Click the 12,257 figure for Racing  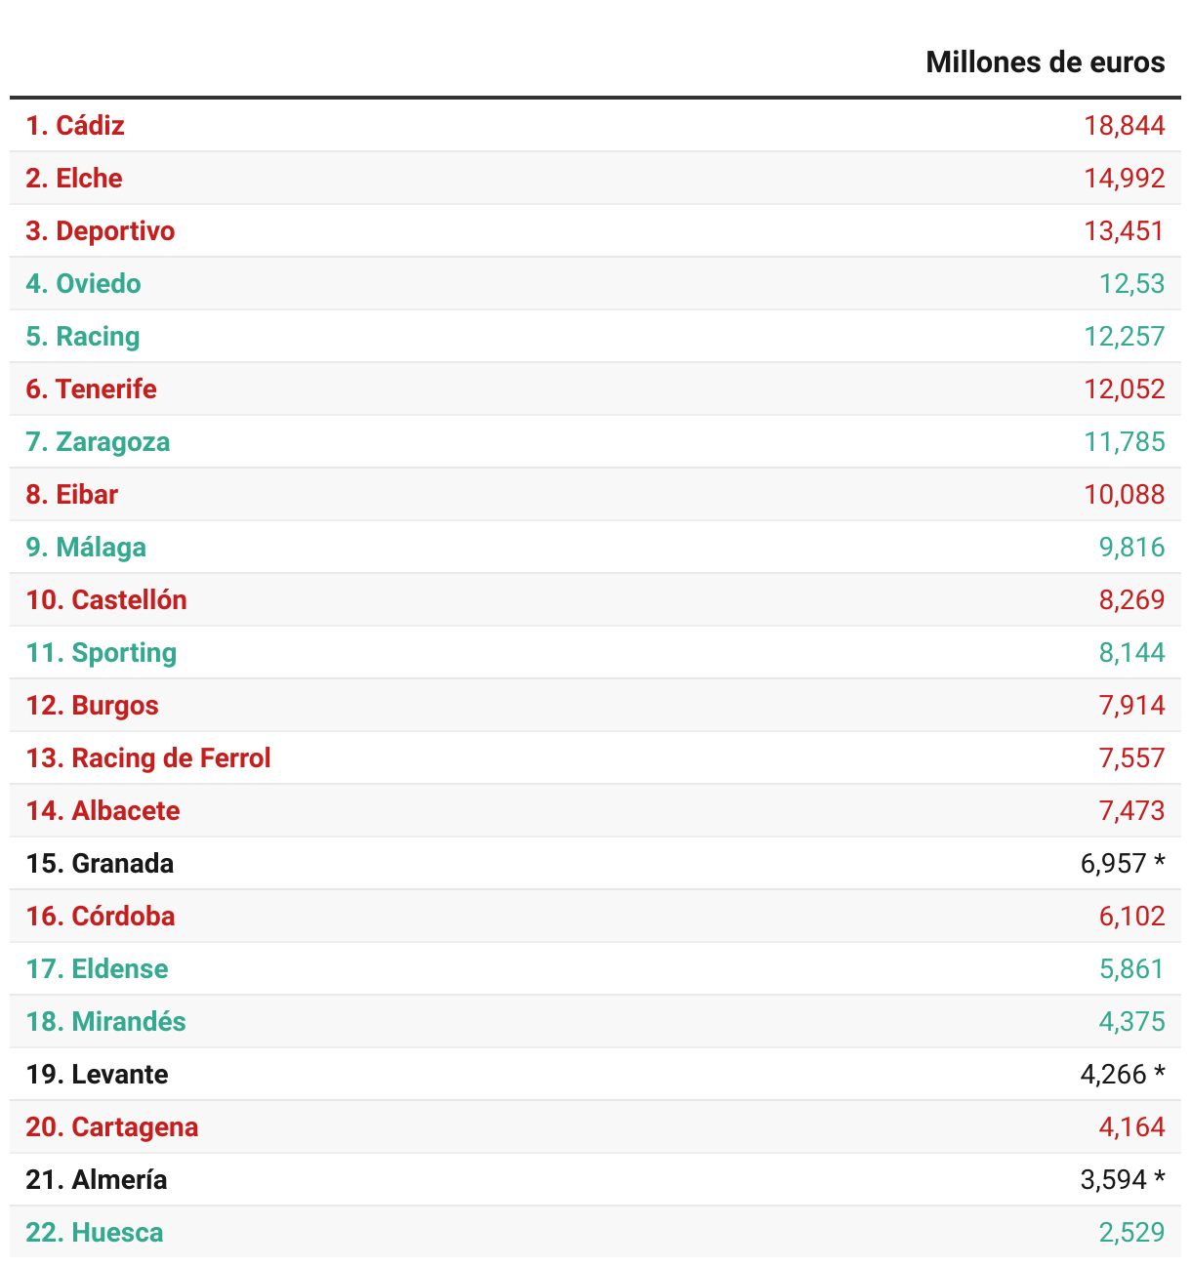(x=1124, y=336)
